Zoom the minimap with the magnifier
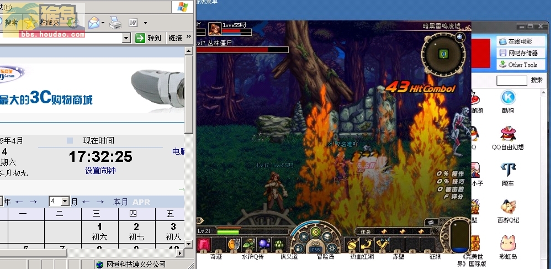The image size is (551, 269). pyautogui.click(x=460, y=36)
